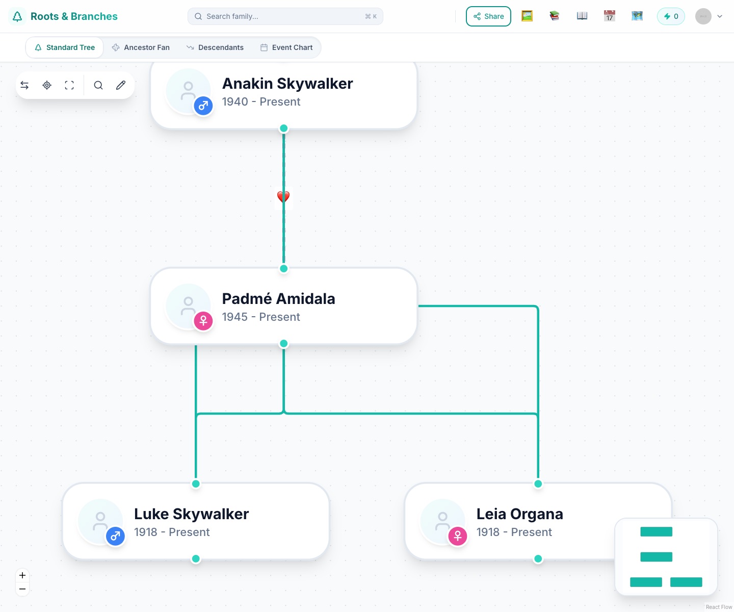Screen dimensions: 734x612
Task: Open the world map icon
Action: point(637,16)
